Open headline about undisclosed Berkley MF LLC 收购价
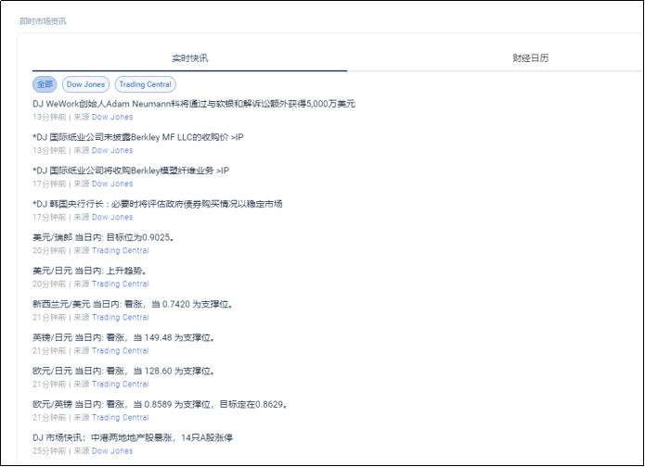645x467 pixels. 137,137
